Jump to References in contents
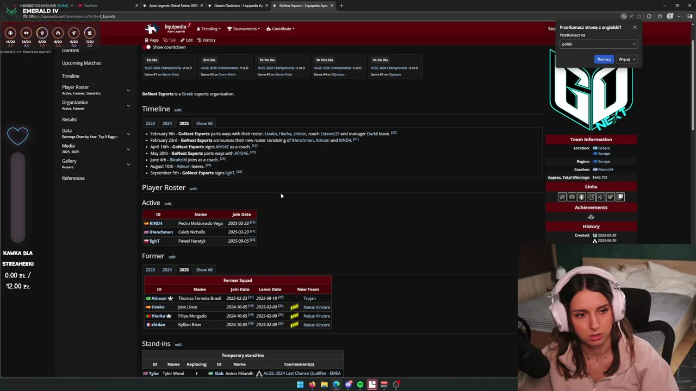This screenshot has width=696, height=391. click(x=73, y=178)
